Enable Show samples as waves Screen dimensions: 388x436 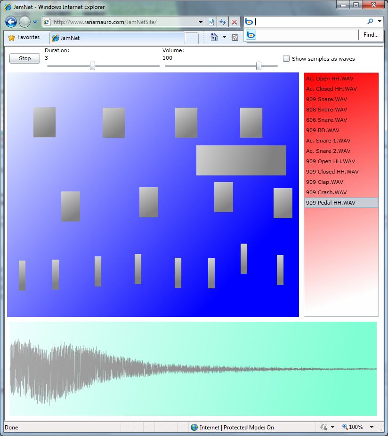point(286,58)
